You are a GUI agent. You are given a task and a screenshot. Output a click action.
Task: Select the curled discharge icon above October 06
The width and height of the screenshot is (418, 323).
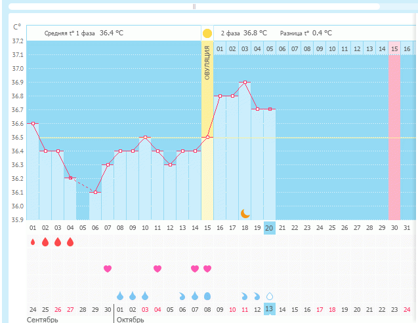pos(182,295)
